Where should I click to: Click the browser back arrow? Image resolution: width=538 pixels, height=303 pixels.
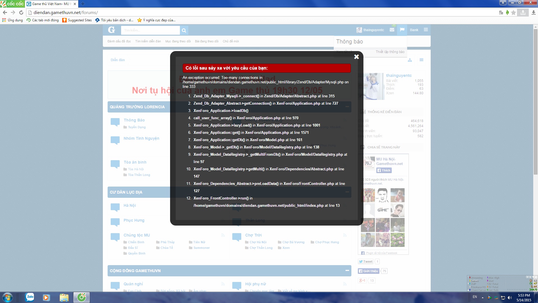[5, 12]
